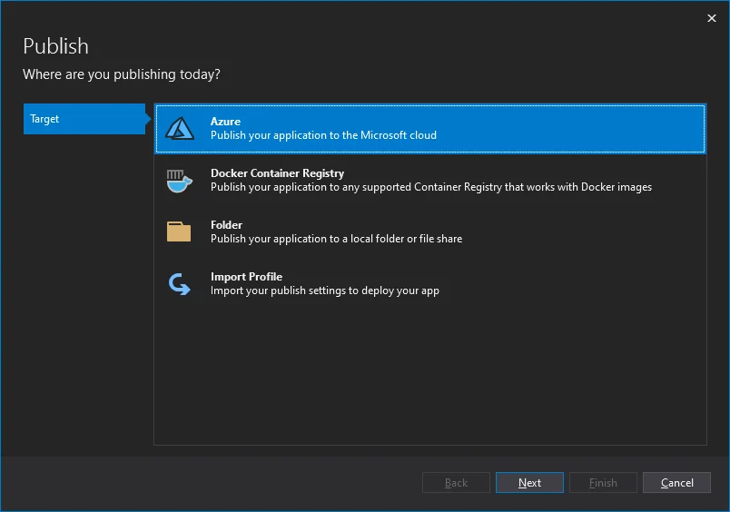Click the Docker whale icon
The width and height of the screenshot is (730, 512).
pos(180,181)
